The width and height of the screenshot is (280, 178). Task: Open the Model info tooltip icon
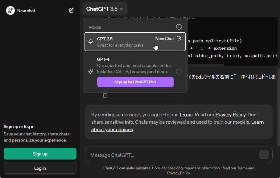[179, 27]
